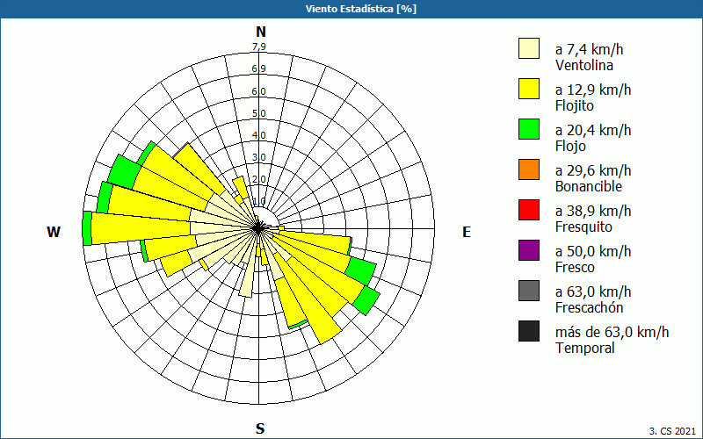Screen dimensions: 703x439
Task: Click the bright yellow Flojito legend swatch
Action: coord(529,89)
